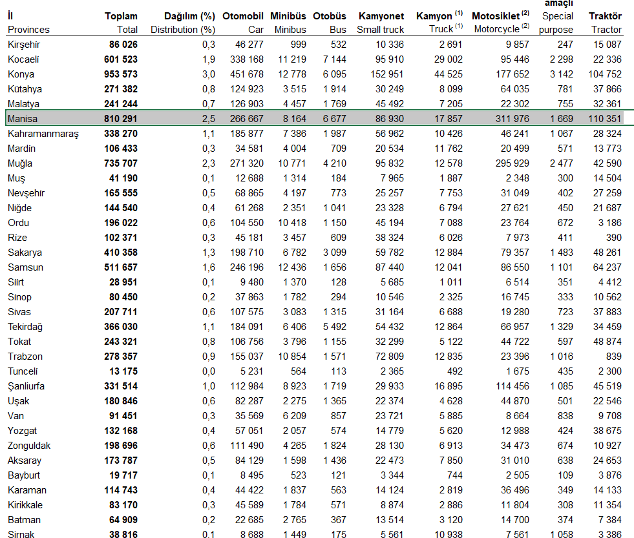
Task: Select Ordu minibus value 10 418
Action: coord(292,223)
